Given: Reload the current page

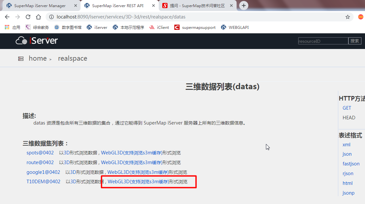Looking at the screenshot, I should [28, 17].
